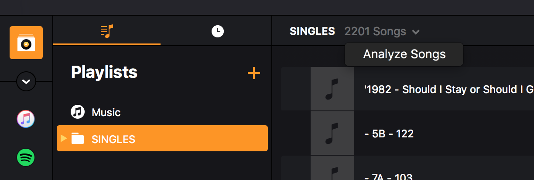Open the Spotify source in sidebar

pyautogui.click(x=26, y=157)
